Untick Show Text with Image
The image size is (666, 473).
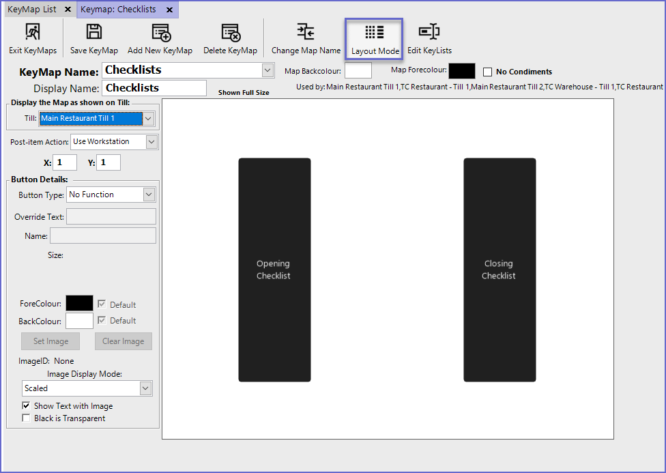tap(27, 406)
